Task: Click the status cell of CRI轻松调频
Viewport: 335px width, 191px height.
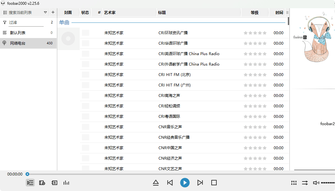Action: (x=85, y=106)
